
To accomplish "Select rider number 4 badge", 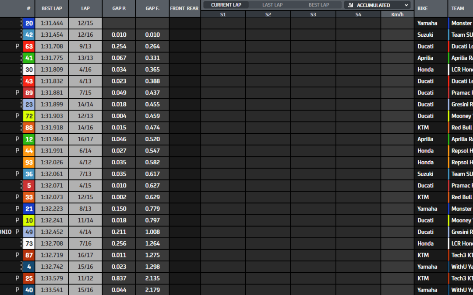I will tap(29, 267).
